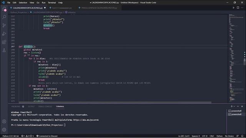This screenshot has width=246, height=138.
Task: Open the View menu
Action: [32, 3]
